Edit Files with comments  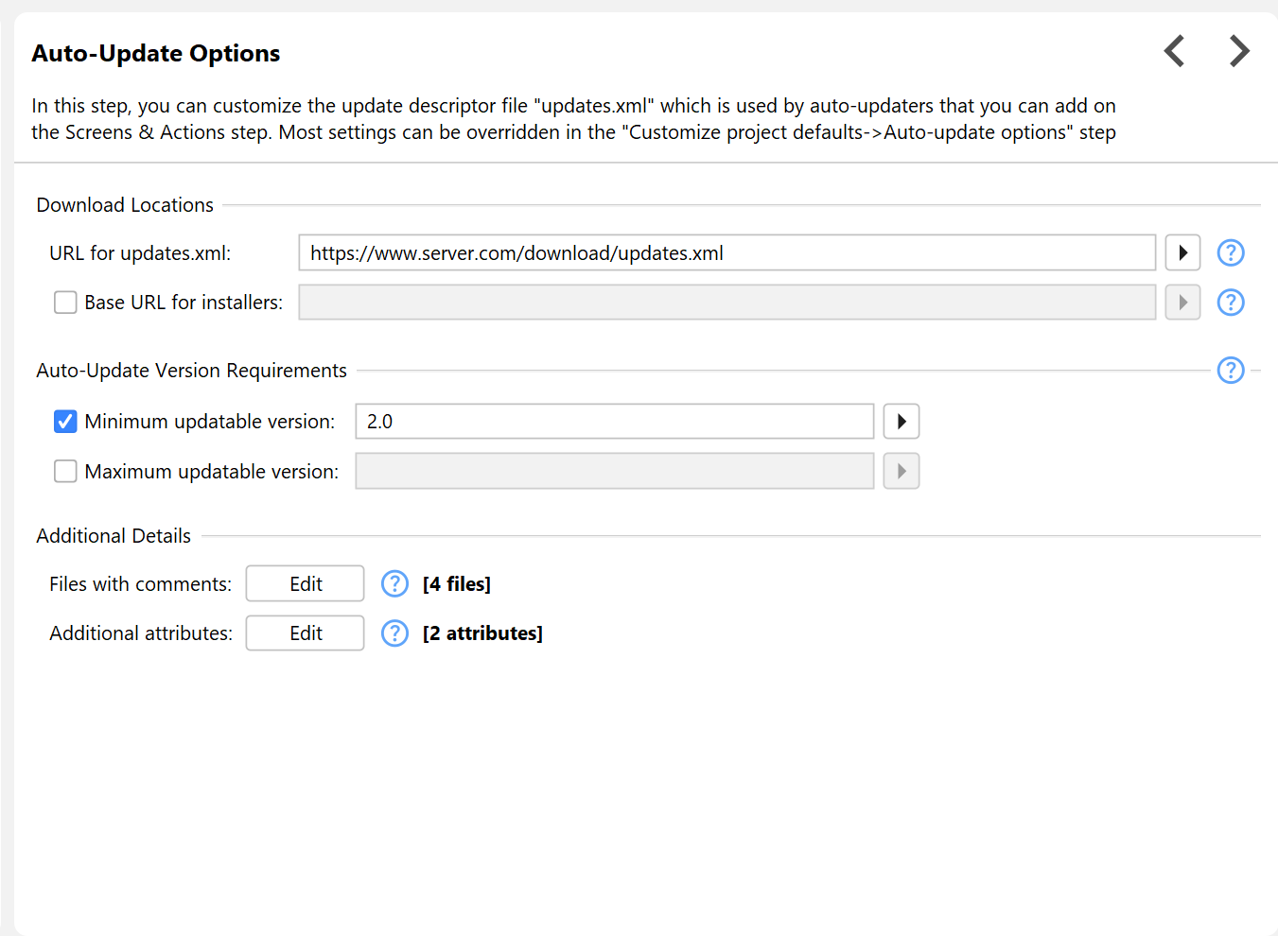click(x=305, y=584)
